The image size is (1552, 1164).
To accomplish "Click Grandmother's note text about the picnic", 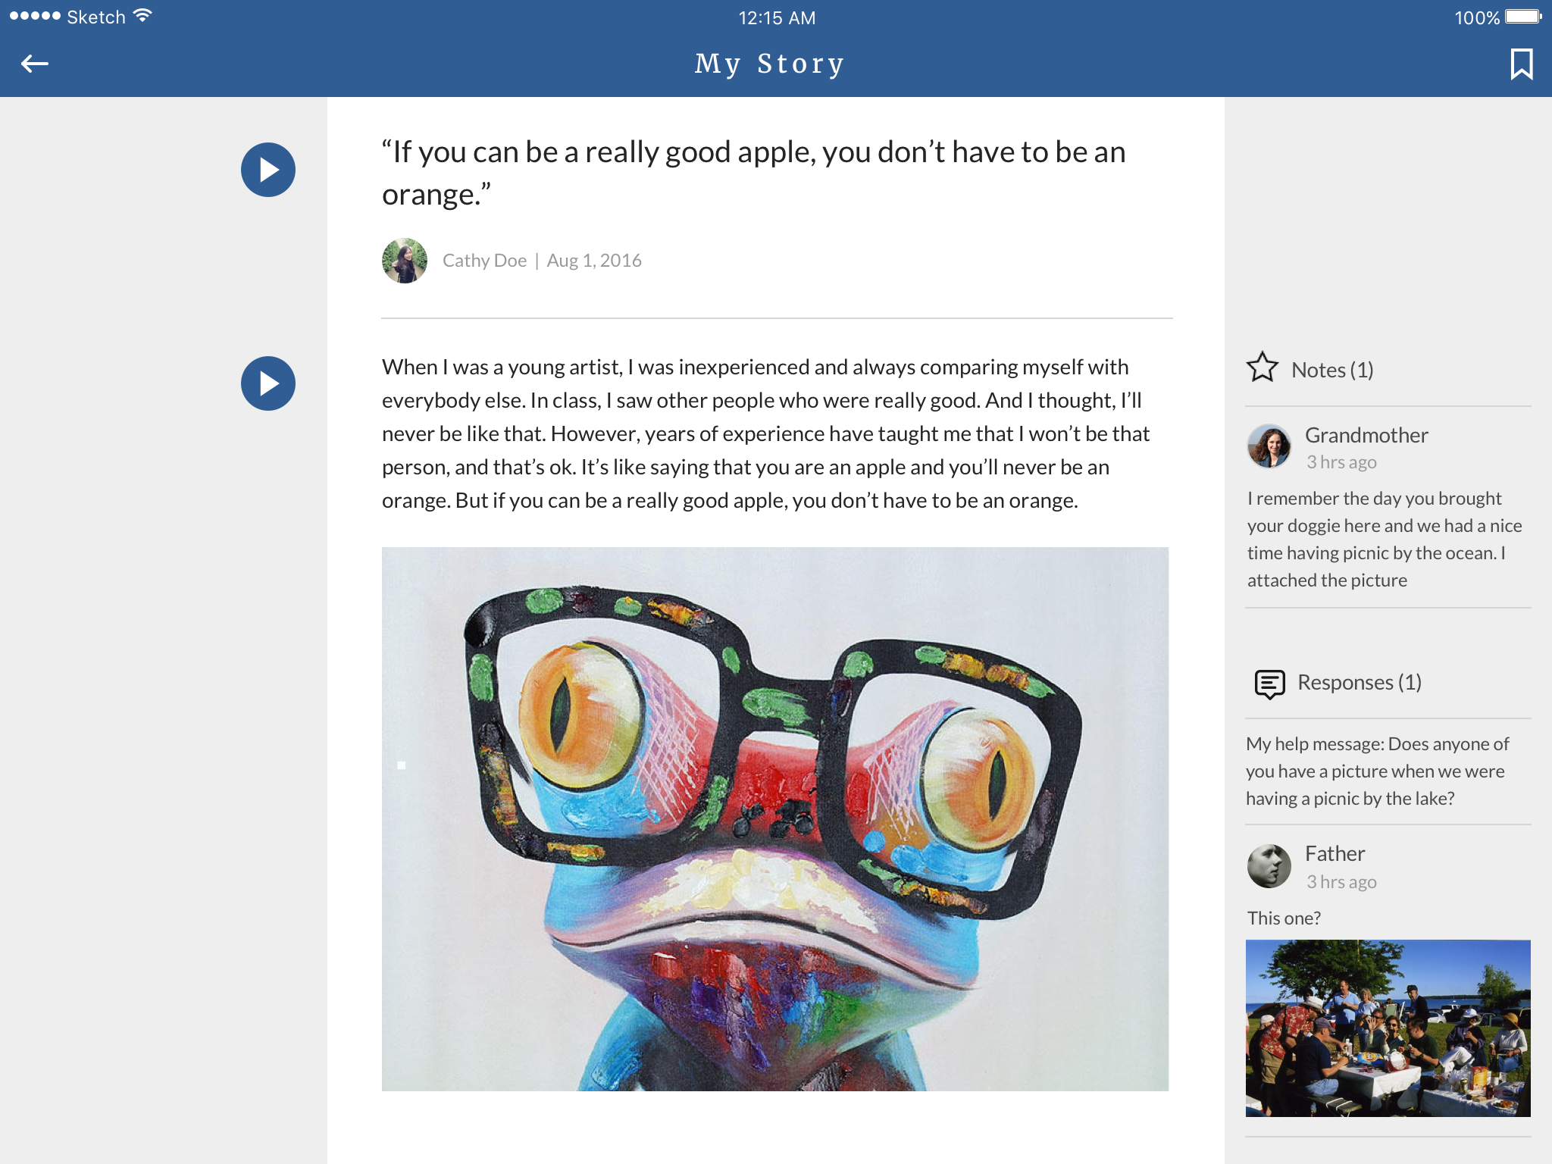I will tap(1385, 539).
